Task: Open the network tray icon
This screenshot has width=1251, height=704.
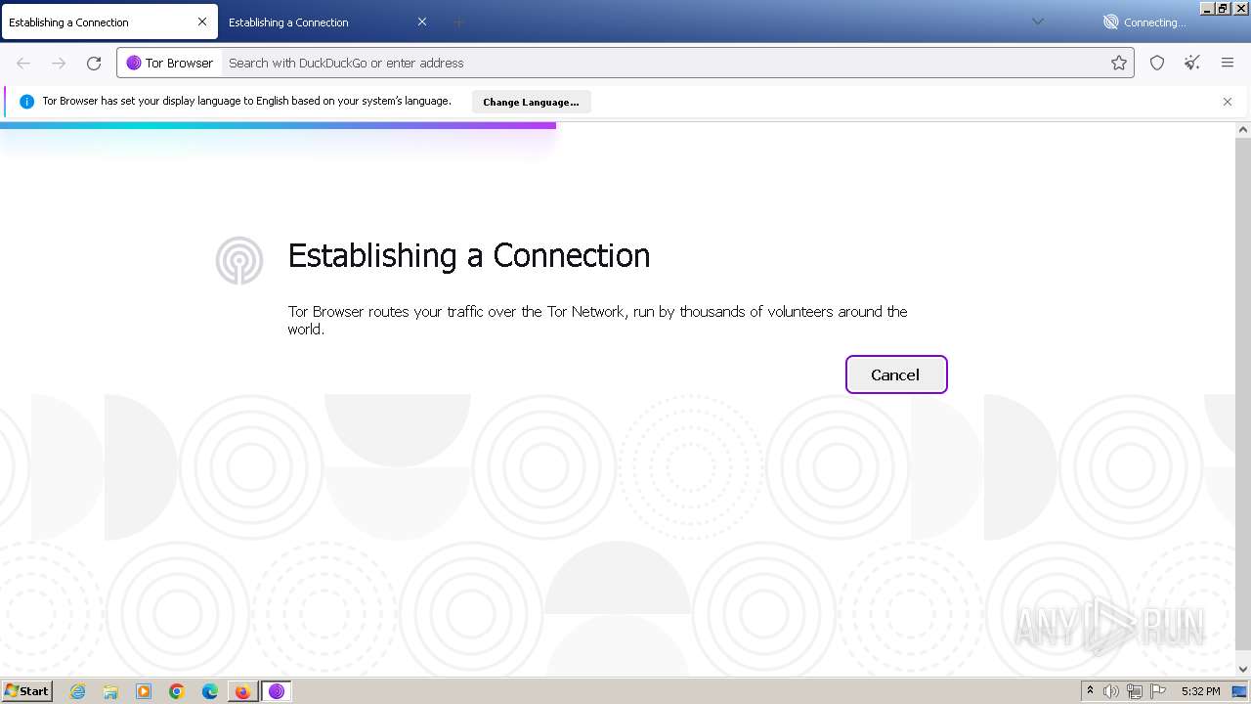Action: (x=1134, y=691)
